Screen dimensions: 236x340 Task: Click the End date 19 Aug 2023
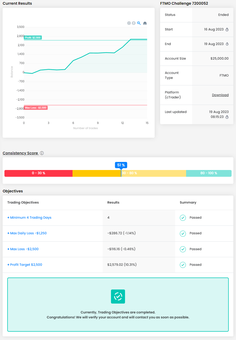pos(214,44)
